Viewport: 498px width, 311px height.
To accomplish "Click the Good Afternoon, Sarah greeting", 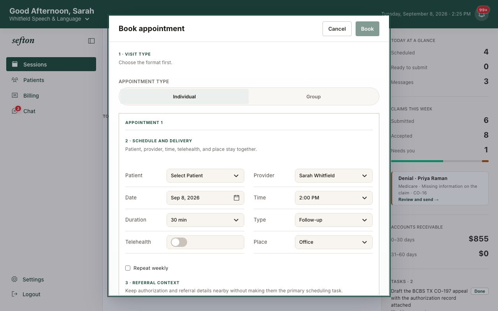I will [52, 11].
